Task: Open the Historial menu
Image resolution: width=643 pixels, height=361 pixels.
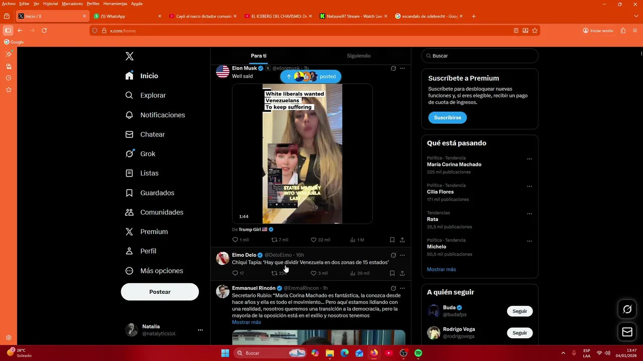Action: click(50, 4)
